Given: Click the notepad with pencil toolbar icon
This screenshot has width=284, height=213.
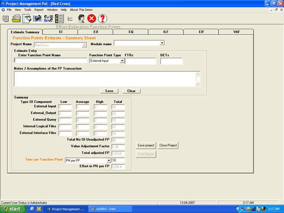Looking at the screenshot, I should [27, 18].
